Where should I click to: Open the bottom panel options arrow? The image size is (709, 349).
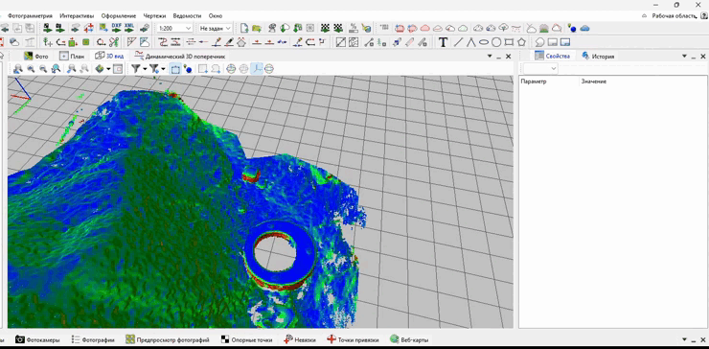point(685,339)
